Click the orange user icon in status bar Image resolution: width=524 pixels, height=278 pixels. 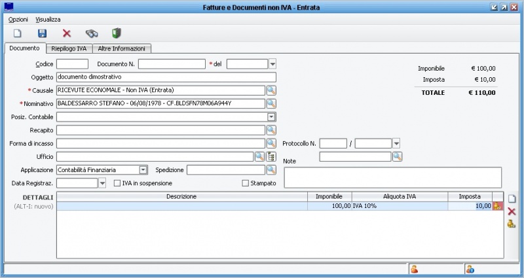tap(415, 269)
